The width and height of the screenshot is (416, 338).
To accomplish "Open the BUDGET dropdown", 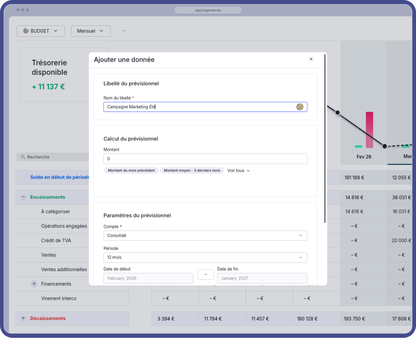I will 41,31.
